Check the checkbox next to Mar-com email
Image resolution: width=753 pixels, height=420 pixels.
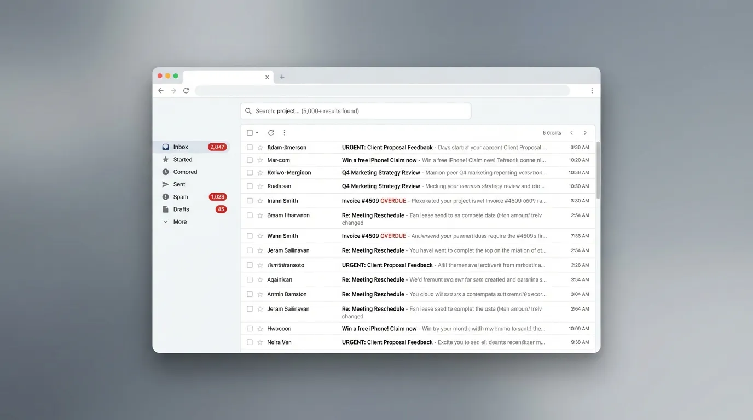point(250,160)
